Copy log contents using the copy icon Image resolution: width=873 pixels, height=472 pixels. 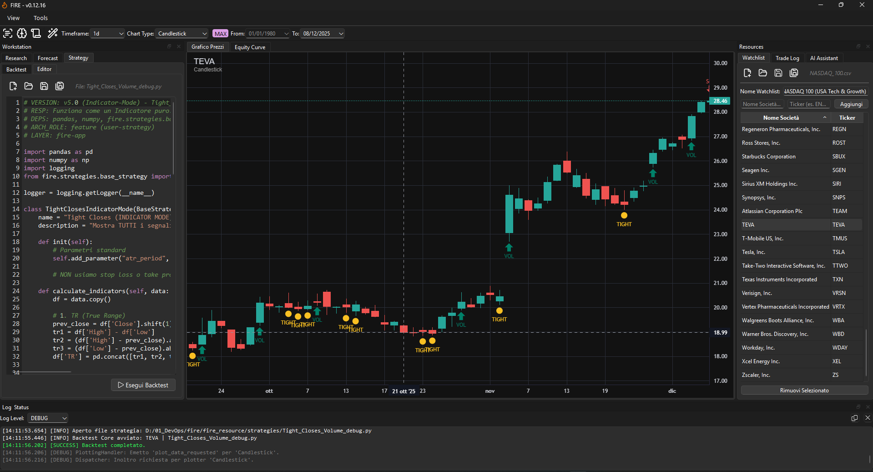pyautogui.click(x=854, y=418)
